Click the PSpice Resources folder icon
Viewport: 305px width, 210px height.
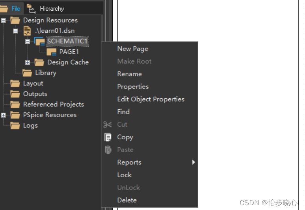[15, 115]
